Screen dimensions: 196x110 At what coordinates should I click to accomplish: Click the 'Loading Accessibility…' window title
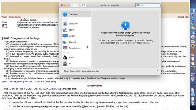[110, 5]
